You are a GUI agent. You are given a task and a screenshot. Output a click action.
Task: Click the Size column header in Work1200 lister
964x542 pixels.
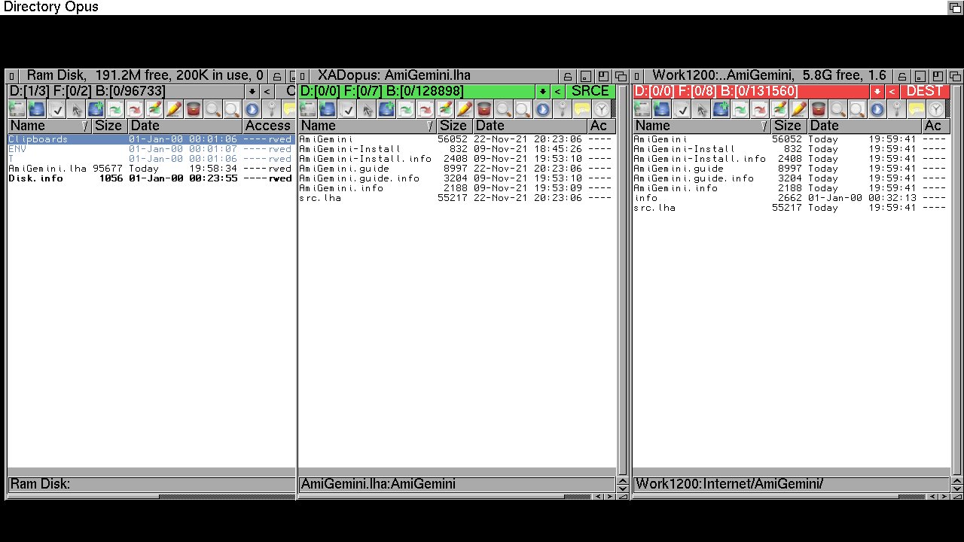click(789, 126)
